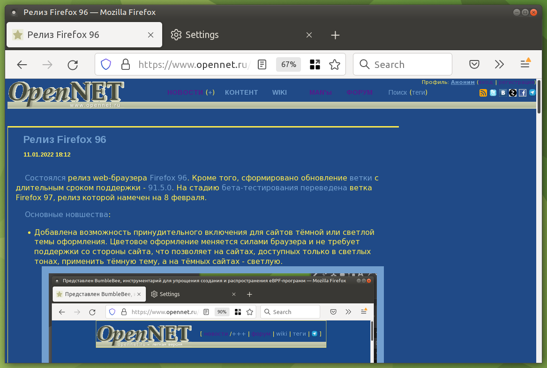Show site security info via padlock
This screenshot has width=547, height=368.
click(x=125, y=65)
